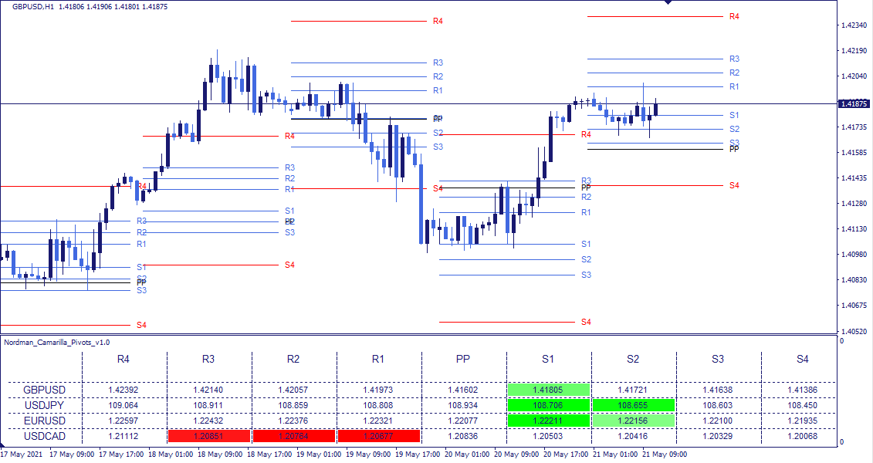Click the PP column header in pivot table
Image resolution: width=873 pixels, height=463 pixels.
tap(463, 360)
